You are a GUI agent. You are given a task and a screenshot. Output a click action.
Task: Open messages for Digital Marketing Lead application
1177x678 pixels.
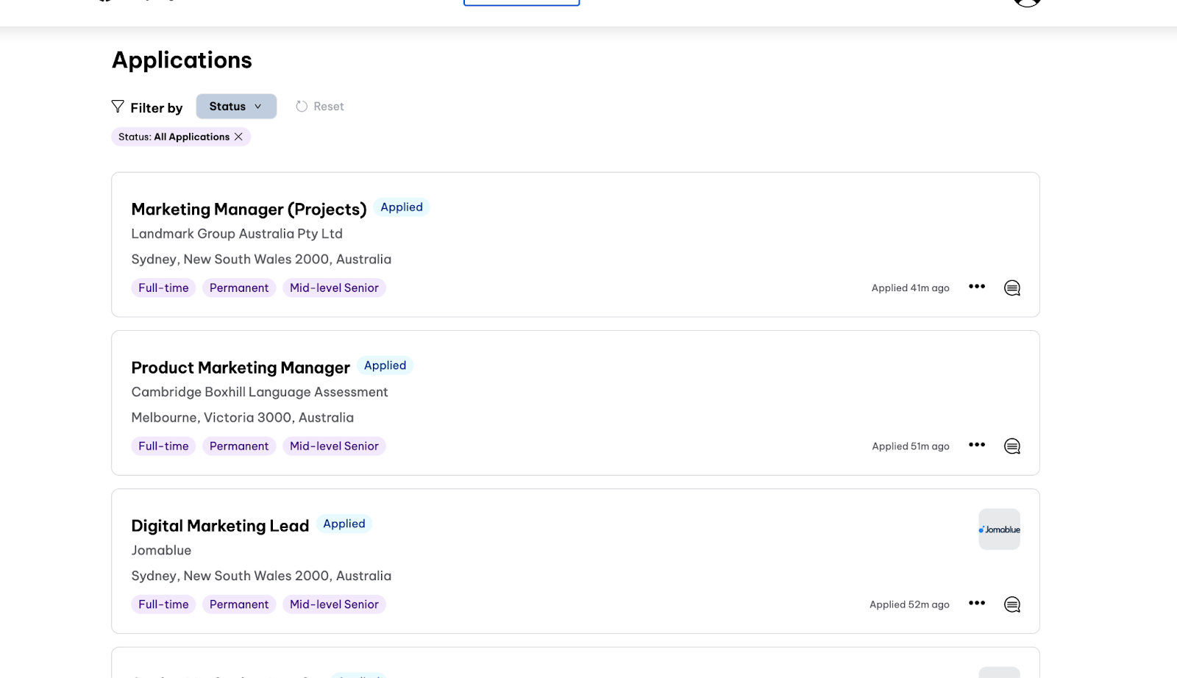point(1012,604)
